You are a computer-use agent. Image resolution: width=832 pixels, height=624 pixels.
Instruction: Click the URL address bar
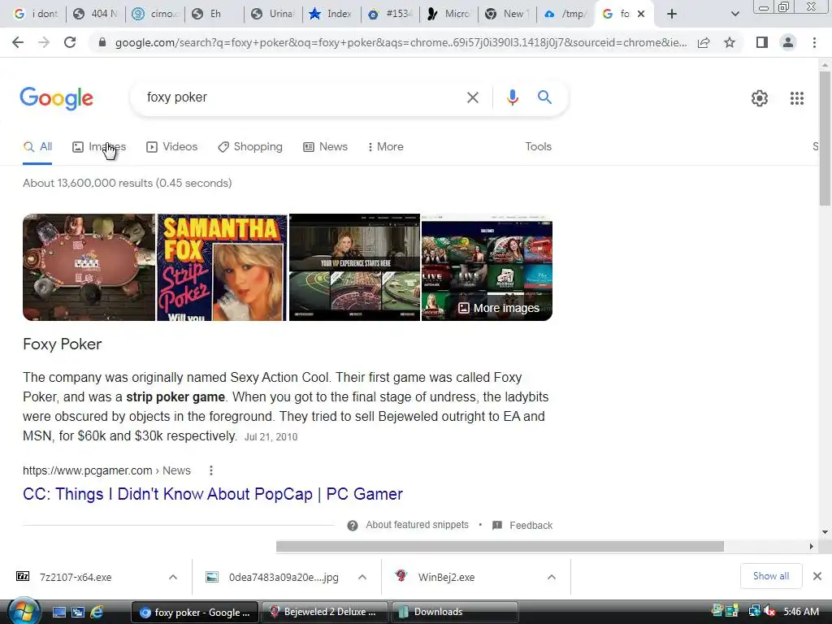click(401, 42)
